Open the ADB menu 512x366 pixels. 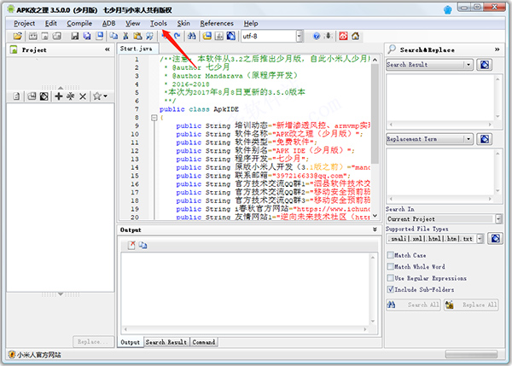click(108, 23)
